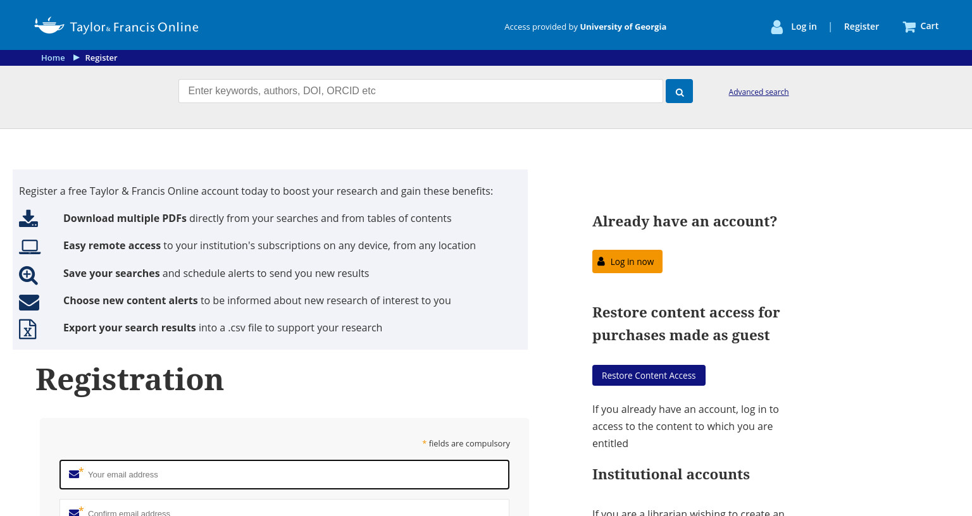Click the fields are compulsory note

[466, 443]
